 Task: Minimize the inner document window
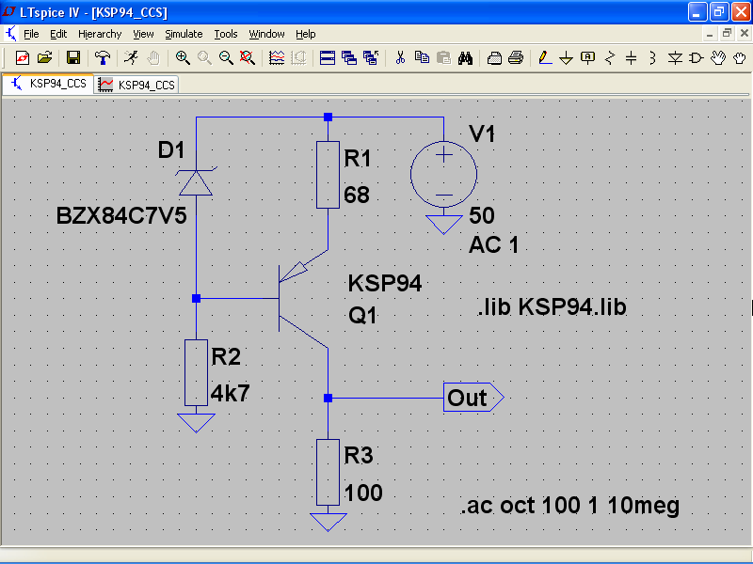[x=710, y=33]
